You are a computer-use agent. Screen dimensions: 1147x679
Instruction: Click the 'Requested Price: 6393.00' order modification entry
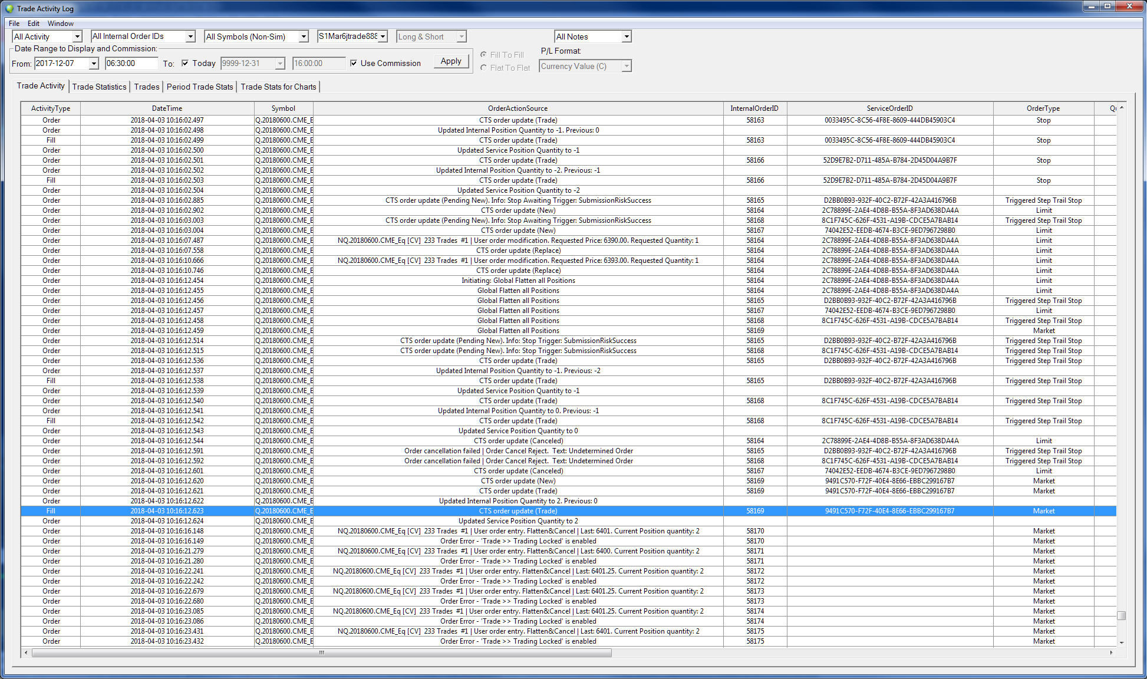pos(518,261)
